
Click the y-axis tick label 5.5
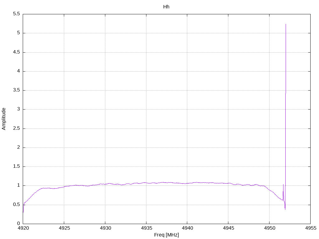pyautogui.click(x=17, y=14)
